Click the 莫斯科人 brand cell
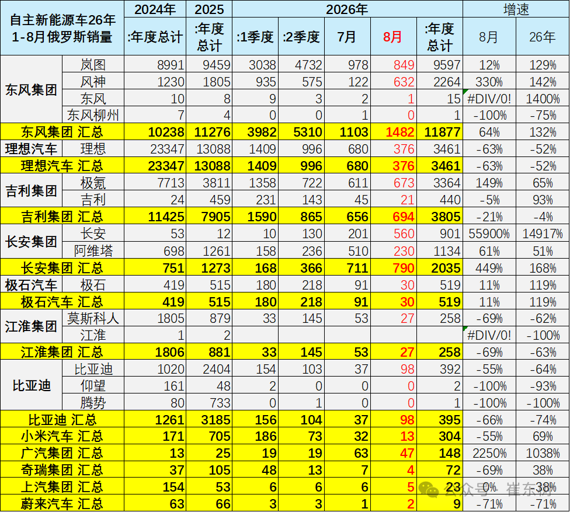 coord(93,318)
